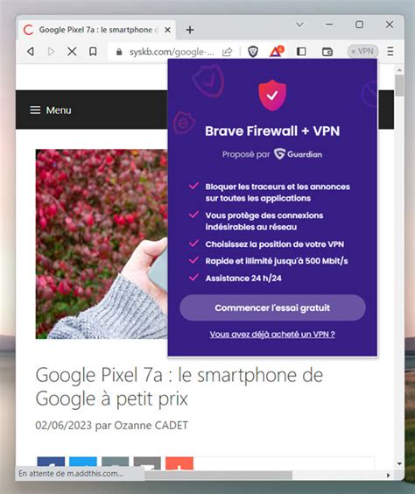Screen dimensions: 415x494
Task: Go back with the back arrow
Action: tap(31, 52)
